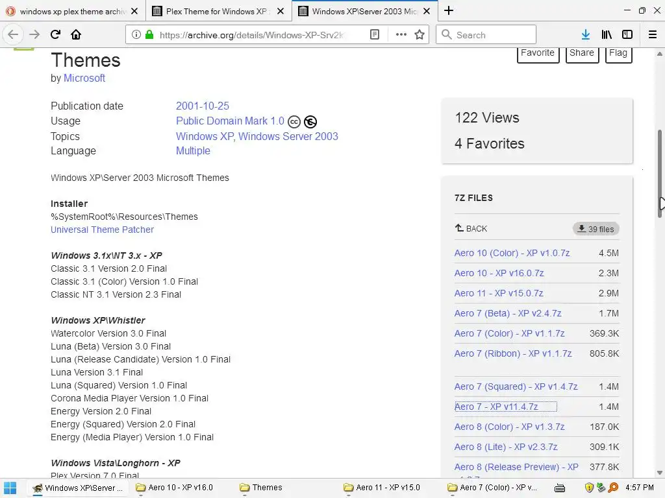This screenshot has width=665, height=498.
Task: Click the Favorite button
Action: point(538,54)
